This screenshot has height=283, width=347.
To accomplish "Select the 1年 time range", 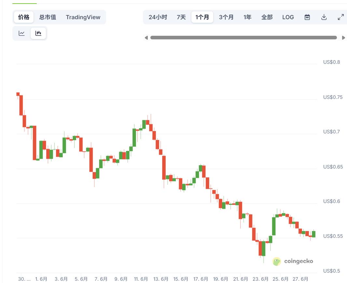I will pyautogui.click(x=247, y=17).
